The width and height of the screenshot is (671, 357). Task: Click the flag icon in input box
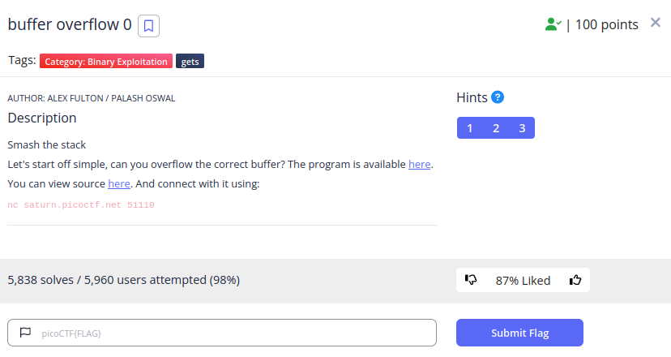click(25, 333)
